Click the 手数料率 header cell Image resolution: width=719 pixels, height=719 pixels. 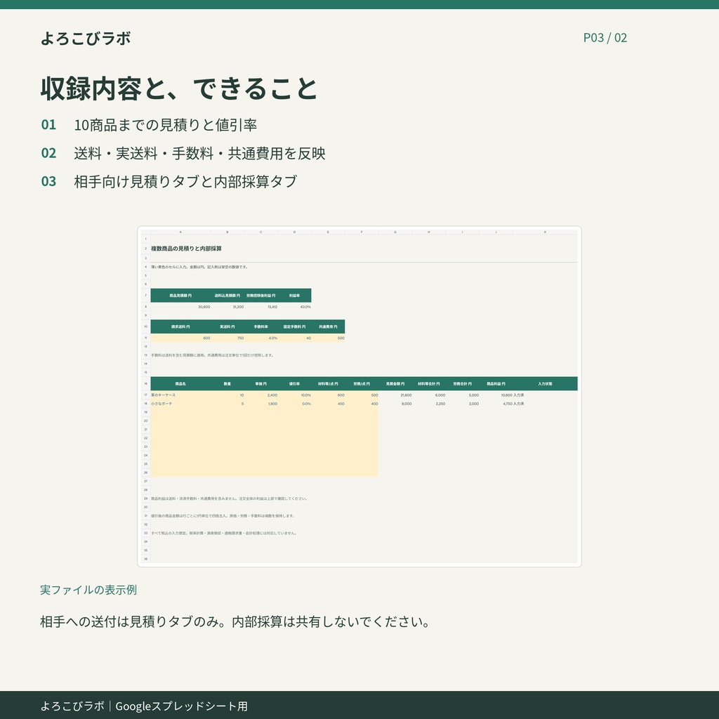(x=261, y=327)
